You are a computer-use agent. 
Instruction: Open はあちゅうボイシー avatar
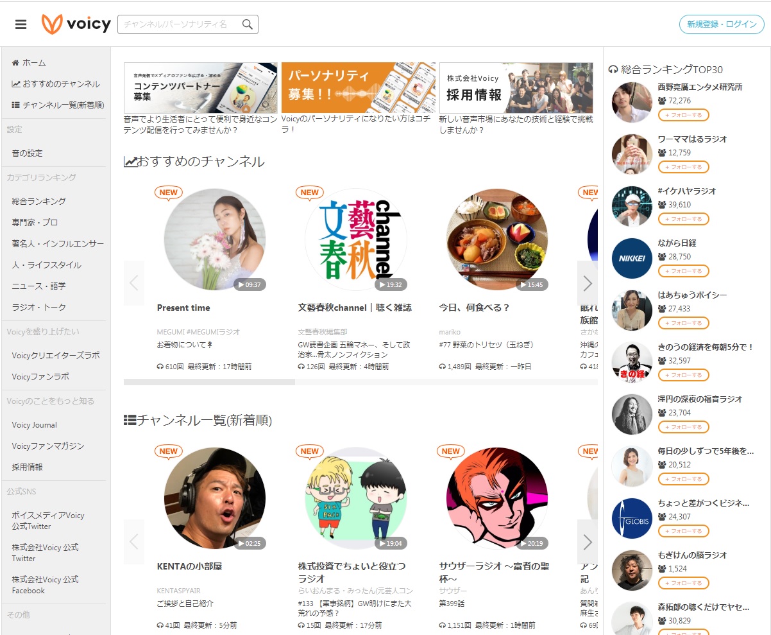tap(632, 311)
